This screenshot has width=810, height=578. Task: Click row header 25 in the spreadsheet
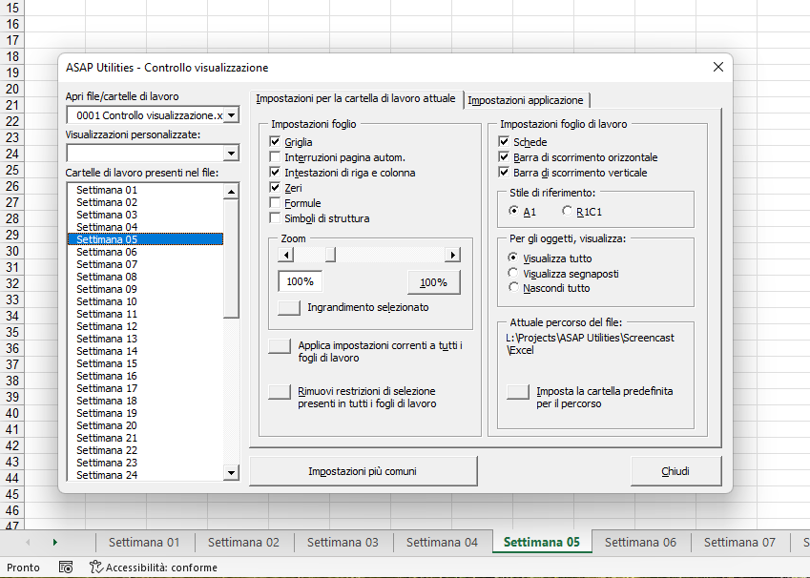click(12, 170)
